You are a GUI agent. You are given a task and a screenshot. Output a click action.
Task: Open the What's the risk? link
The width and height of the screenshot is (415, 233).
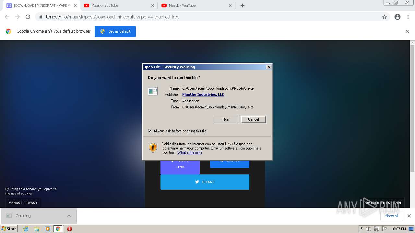(190, 152)
